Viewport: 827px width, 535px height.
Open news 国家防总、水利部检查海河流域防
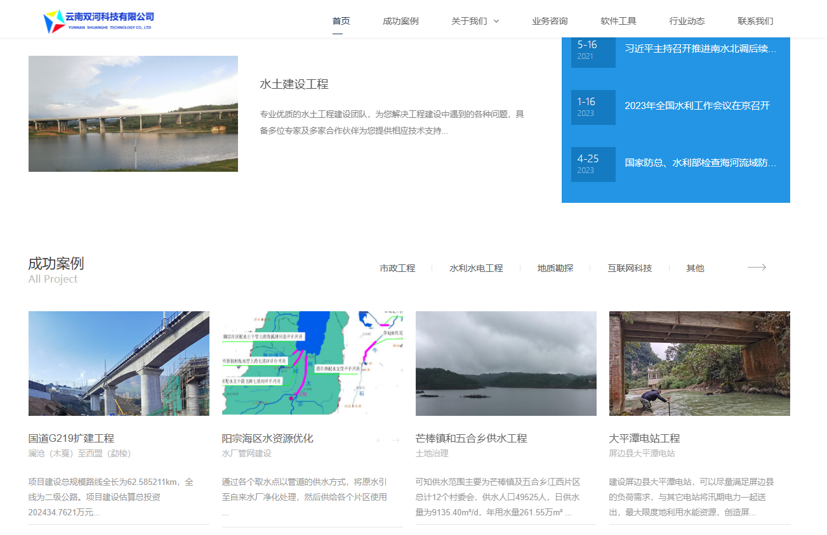701,163
